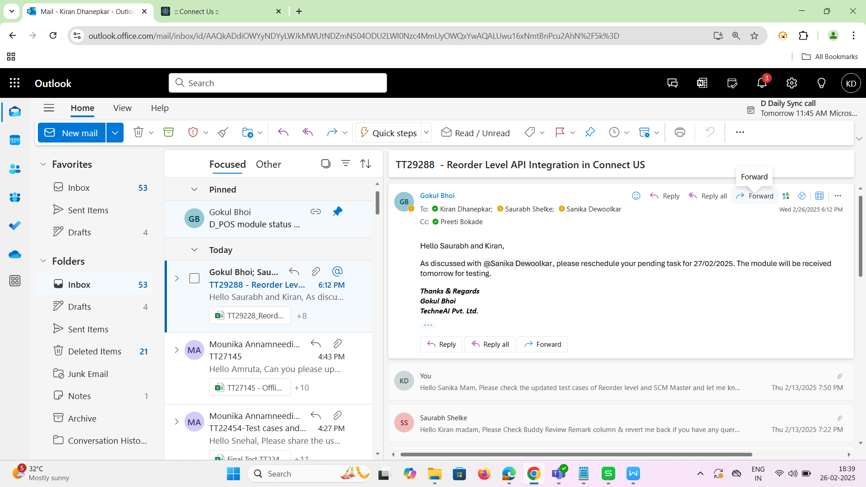Image resolution: width=866 pixels, height=487 pixels.
Task: Open the Quick steps dropdown arrow
Action: 426,133
